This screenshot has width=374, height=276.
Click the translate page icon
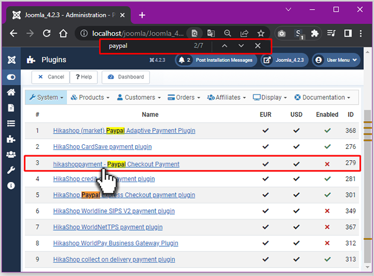point(211,34)
